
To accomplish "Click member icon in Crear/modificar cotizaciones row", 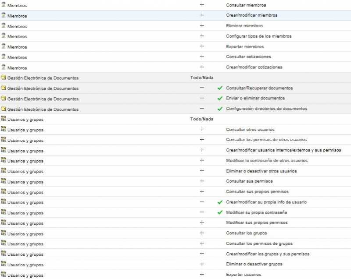I will pos(4,67).
